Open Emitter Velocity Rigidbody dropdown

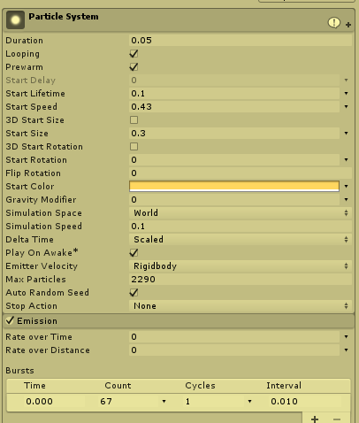[x=241, y=266]
